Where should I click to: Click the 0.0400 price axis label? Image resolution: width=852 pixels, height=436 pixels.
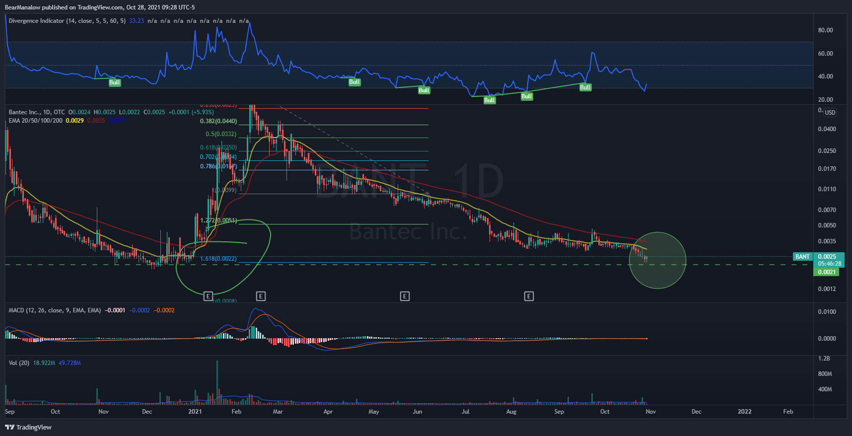(827, 129)
